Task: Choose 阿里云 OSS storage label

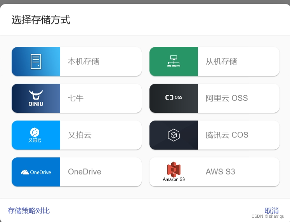Action: (x=227, y=98)
